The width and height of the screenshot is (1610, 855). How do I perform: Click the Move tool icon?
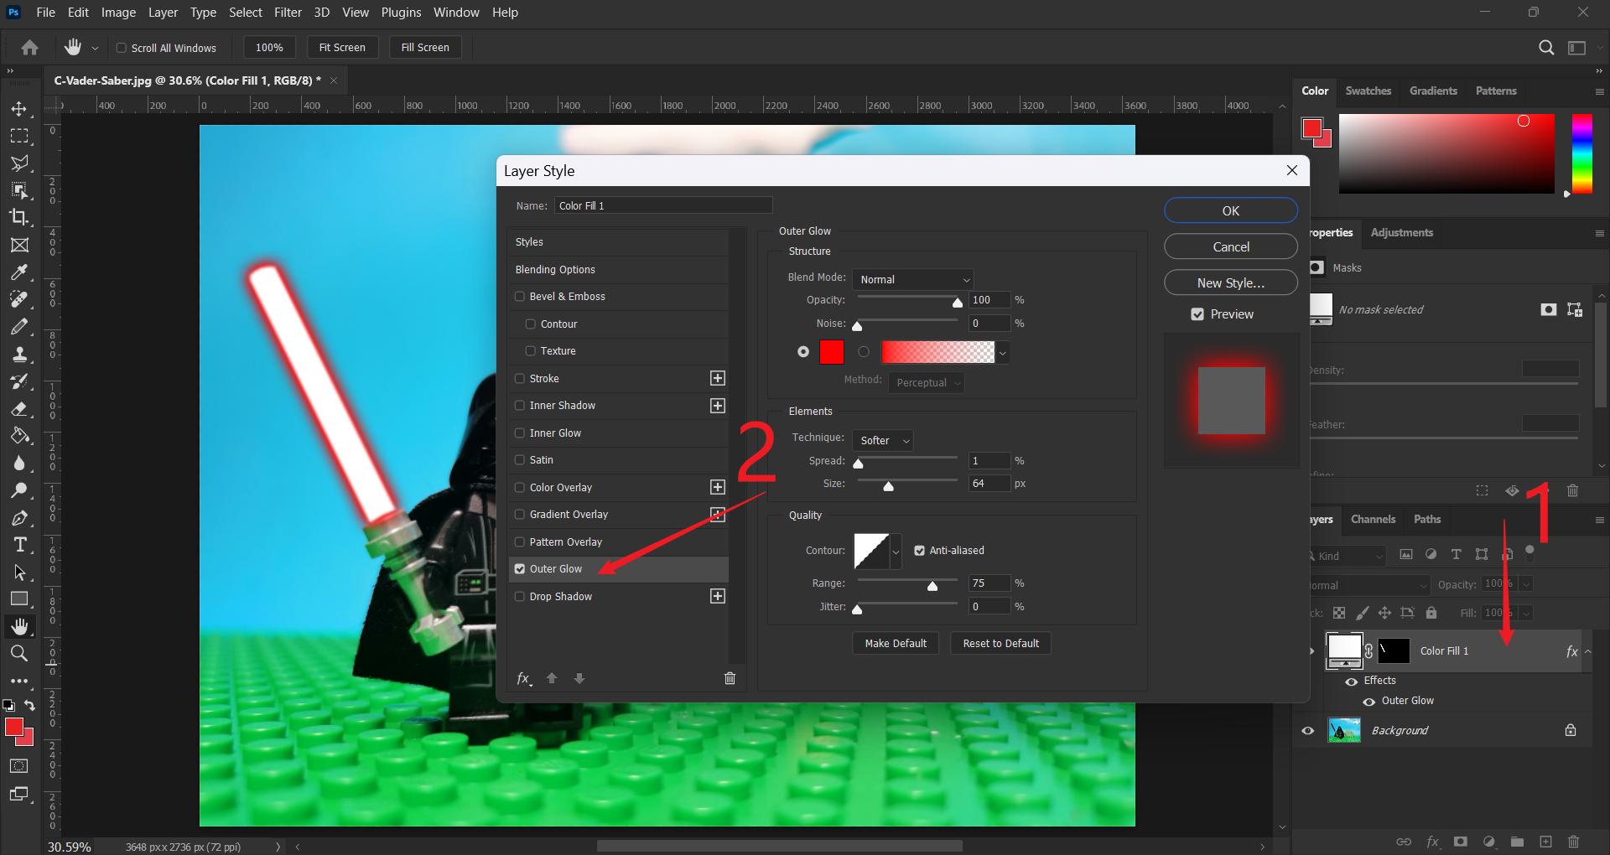19,109
